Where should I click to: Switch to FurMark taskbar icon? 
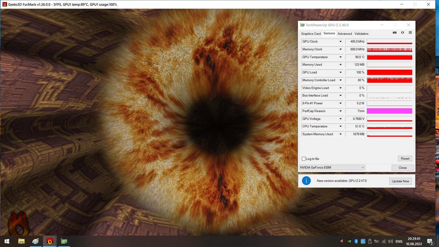click(50, 241)
